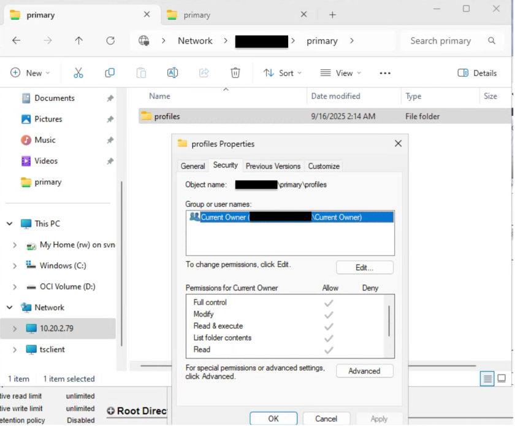
Task: Click the Cut scissors icon in toolbar
Action: (78, 73)
